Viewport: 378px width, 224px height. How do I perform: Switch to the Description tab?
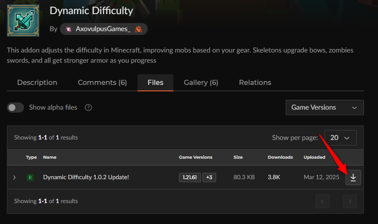point(37,82)
